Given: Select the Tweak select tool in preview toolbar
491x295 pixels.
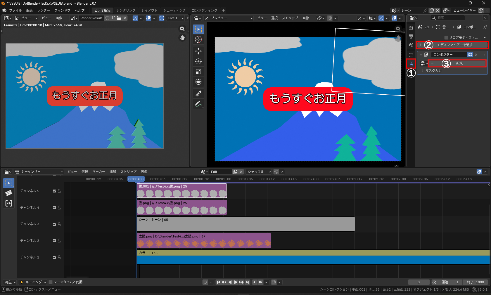Looking at the screenshot, I should (198, 29).
